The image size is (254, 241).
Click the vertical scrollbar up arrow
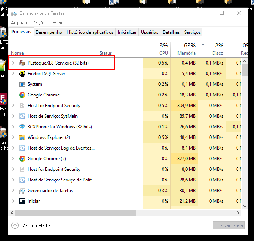click(245, 61)
